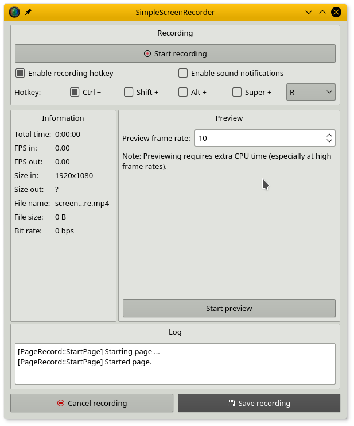The width and height of the screenshot is (354, 426).
Task: Disable the Enable recording hotkey checkbox
Action: 21,73
